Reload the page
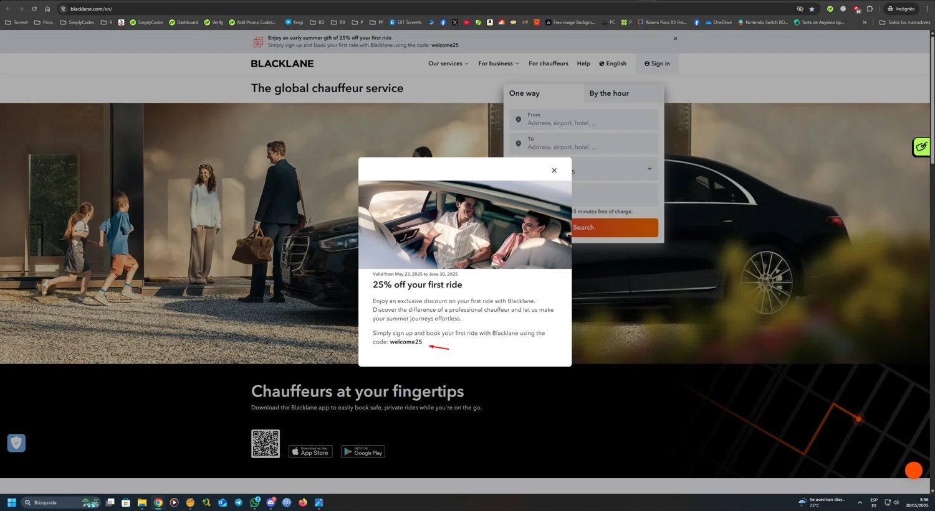The height and width of the screenshot is (511, 935). coord(34,9)
